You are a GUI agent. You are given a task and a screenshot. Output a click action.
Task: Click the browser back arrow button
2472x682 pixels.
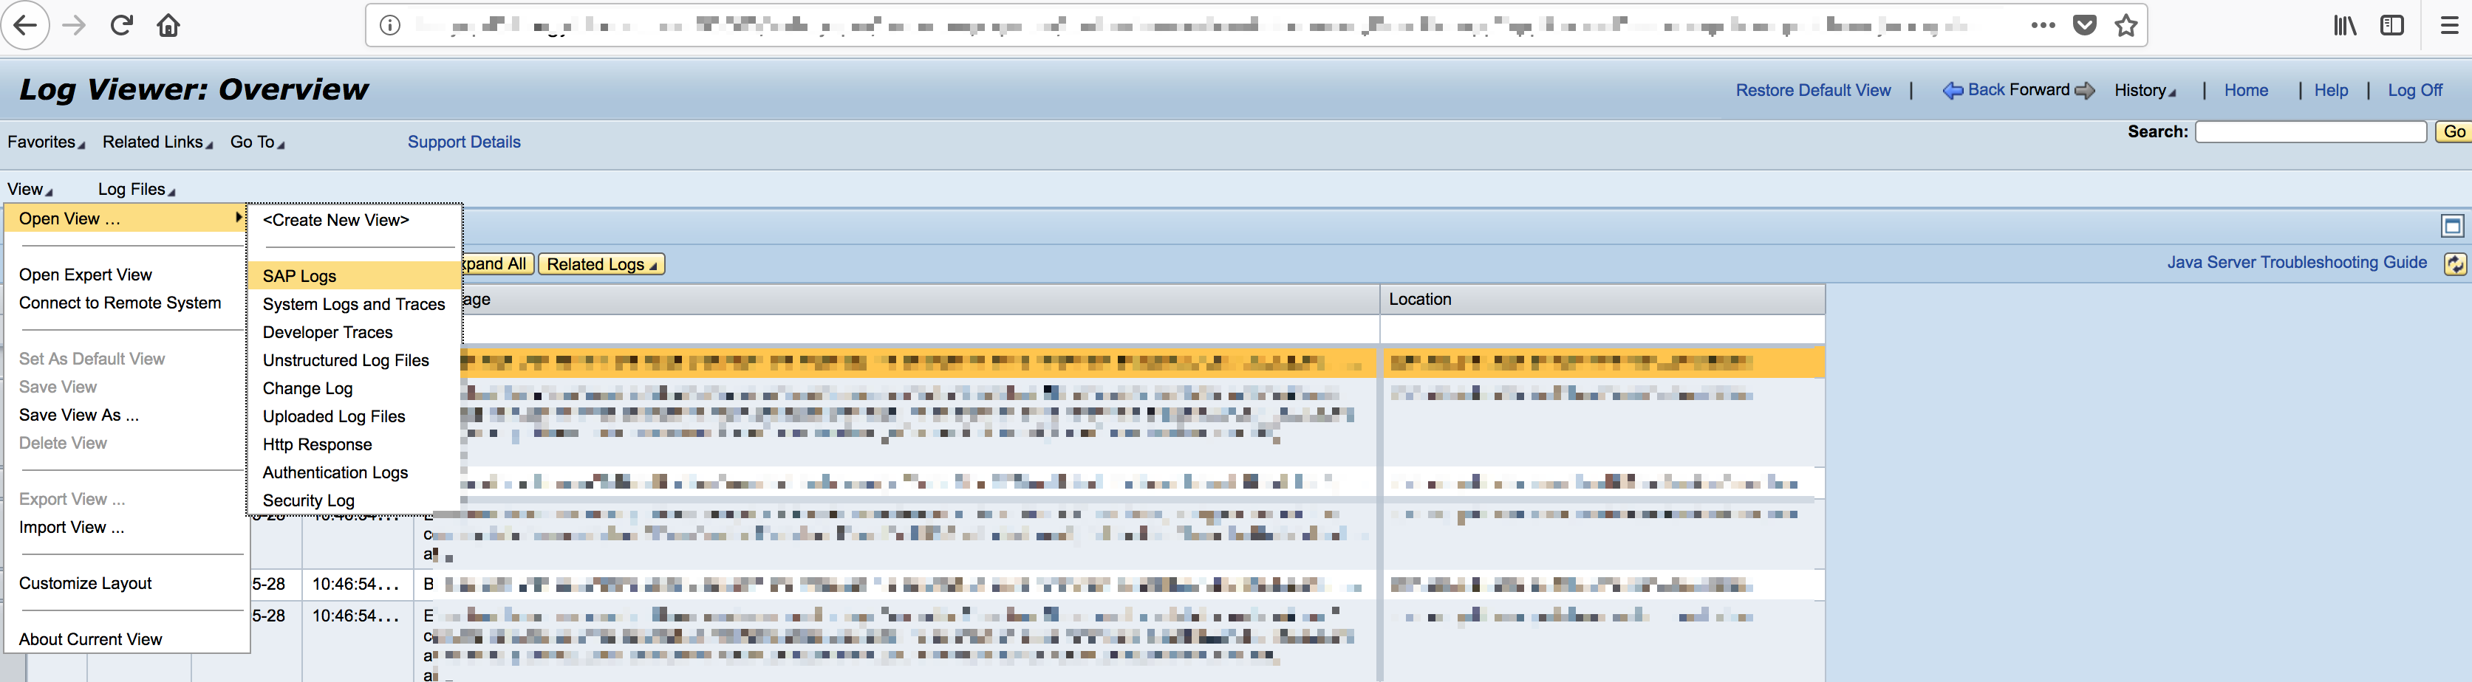25,25
